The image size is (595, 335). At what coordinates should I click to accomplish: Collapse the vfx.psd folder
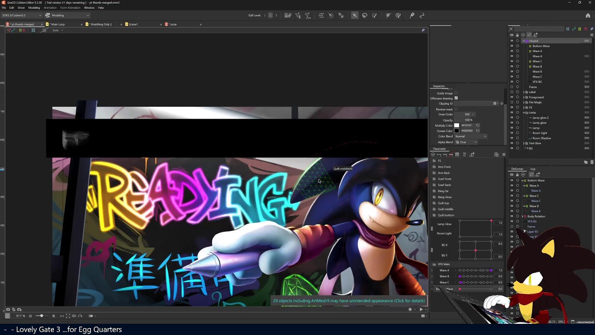[524, 41]
